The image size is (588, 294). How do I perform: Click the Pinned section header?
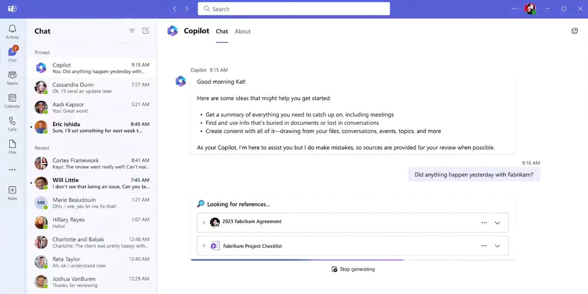(42, 52)
